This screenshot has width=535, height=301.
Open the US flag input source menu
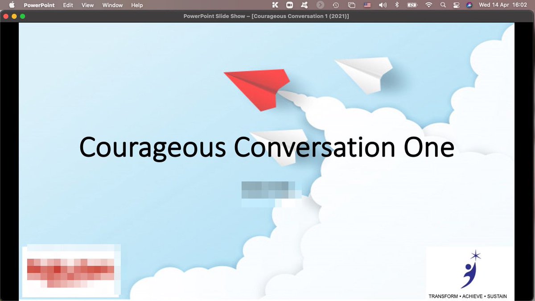tap(367, 5)
